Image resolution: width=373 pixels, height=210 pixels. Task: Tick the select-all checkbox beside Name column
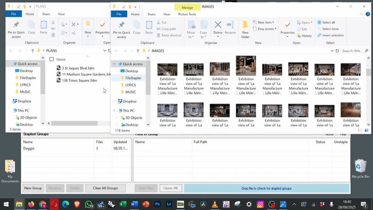pyautogui.click(x=51, y=60)
